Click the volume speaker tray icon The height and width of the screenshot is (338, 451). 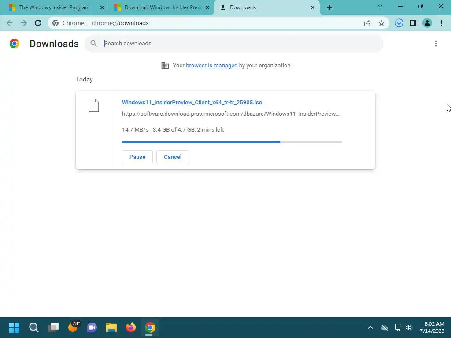coord(409,327)
